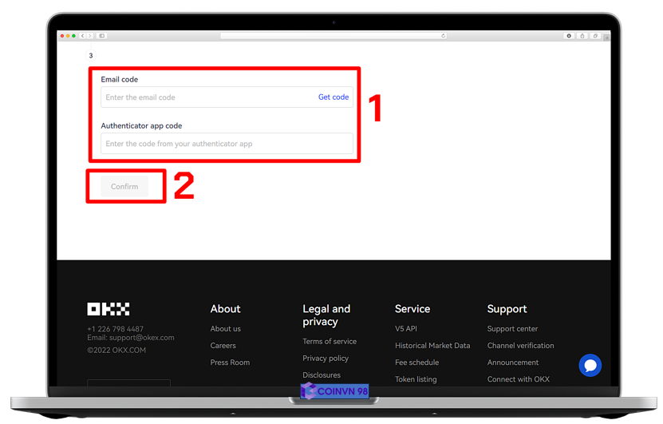This screenshot has height=424, width=663.
Task: Open the About us footer link
Action: (x=225, y=329)
